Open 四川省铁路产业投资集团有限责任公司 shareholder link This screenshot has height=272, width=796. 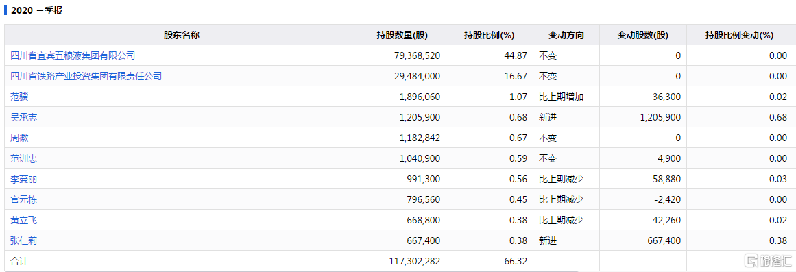[x=86, y=76]
